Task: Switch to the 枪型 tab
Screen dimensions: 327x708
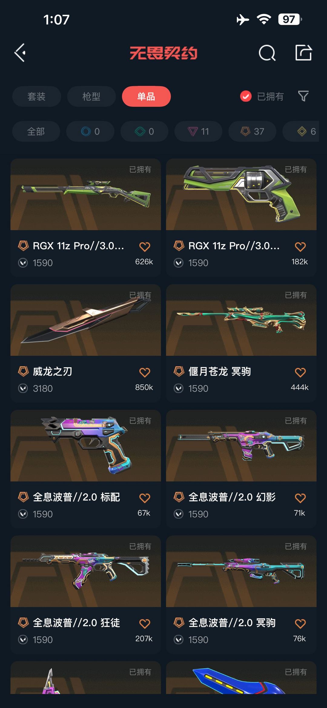Action: (x=91, y=96)
